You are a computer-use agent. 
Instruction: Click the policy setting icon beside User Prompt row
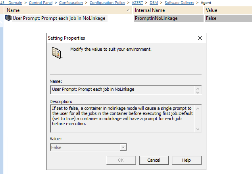8,18
